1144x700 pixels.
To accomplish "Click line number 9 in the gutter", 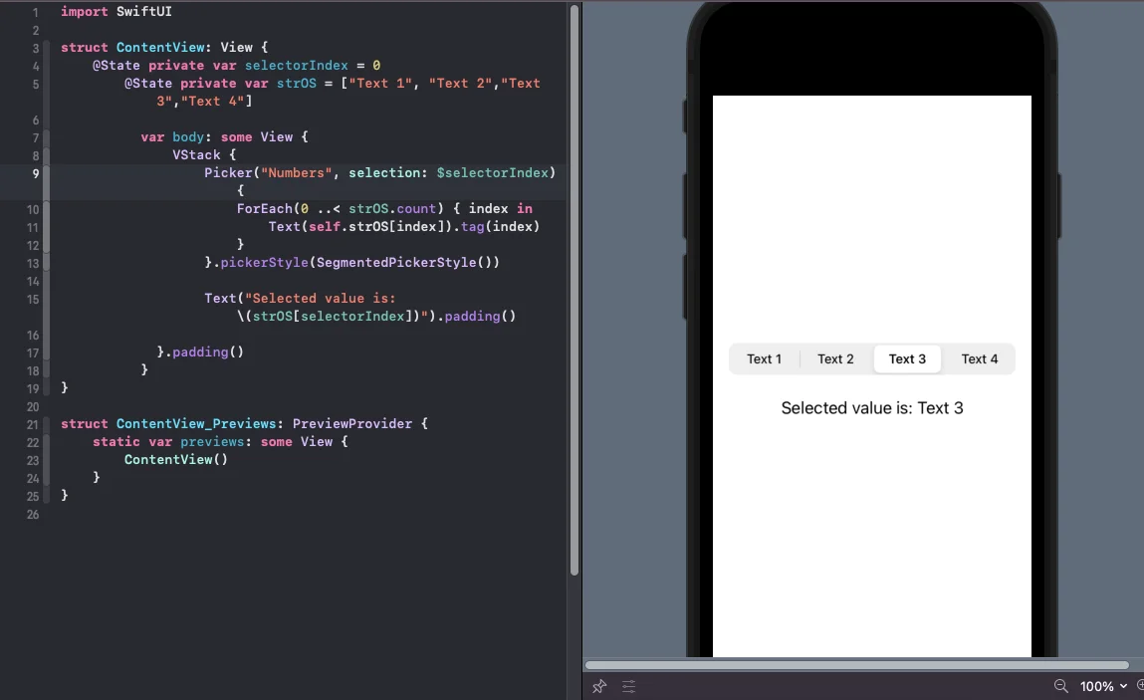I will 35,173.
